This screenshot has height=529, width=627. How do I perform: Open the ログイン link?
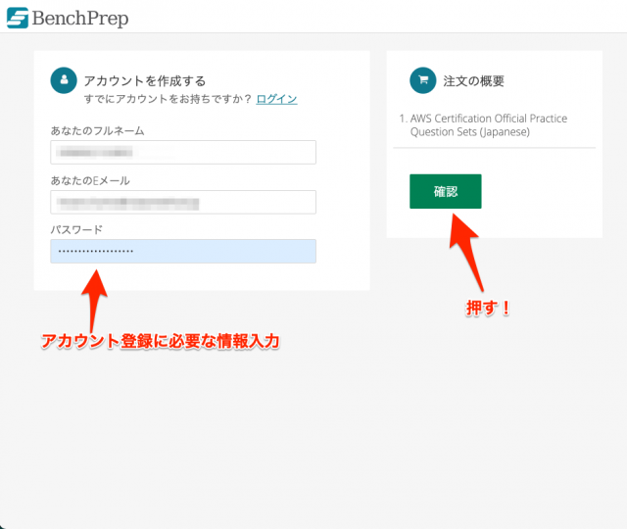click(276, 99)
